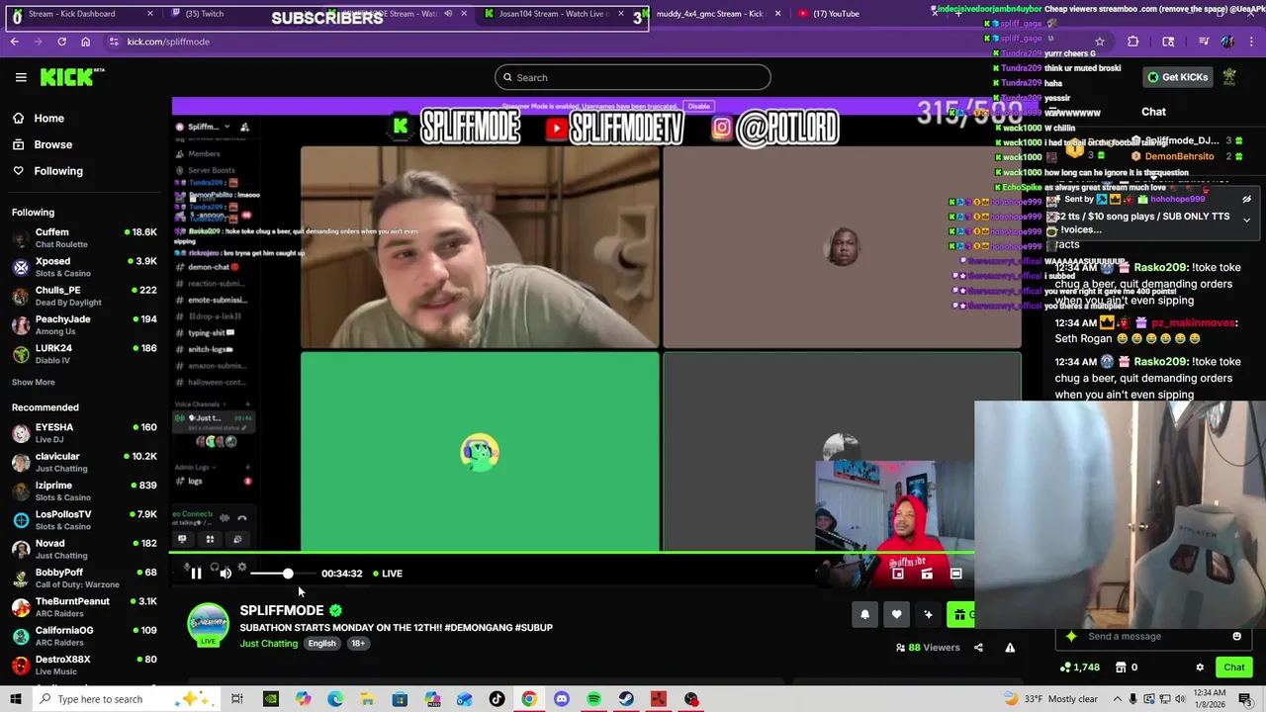Click the chat message input field

1152,637
